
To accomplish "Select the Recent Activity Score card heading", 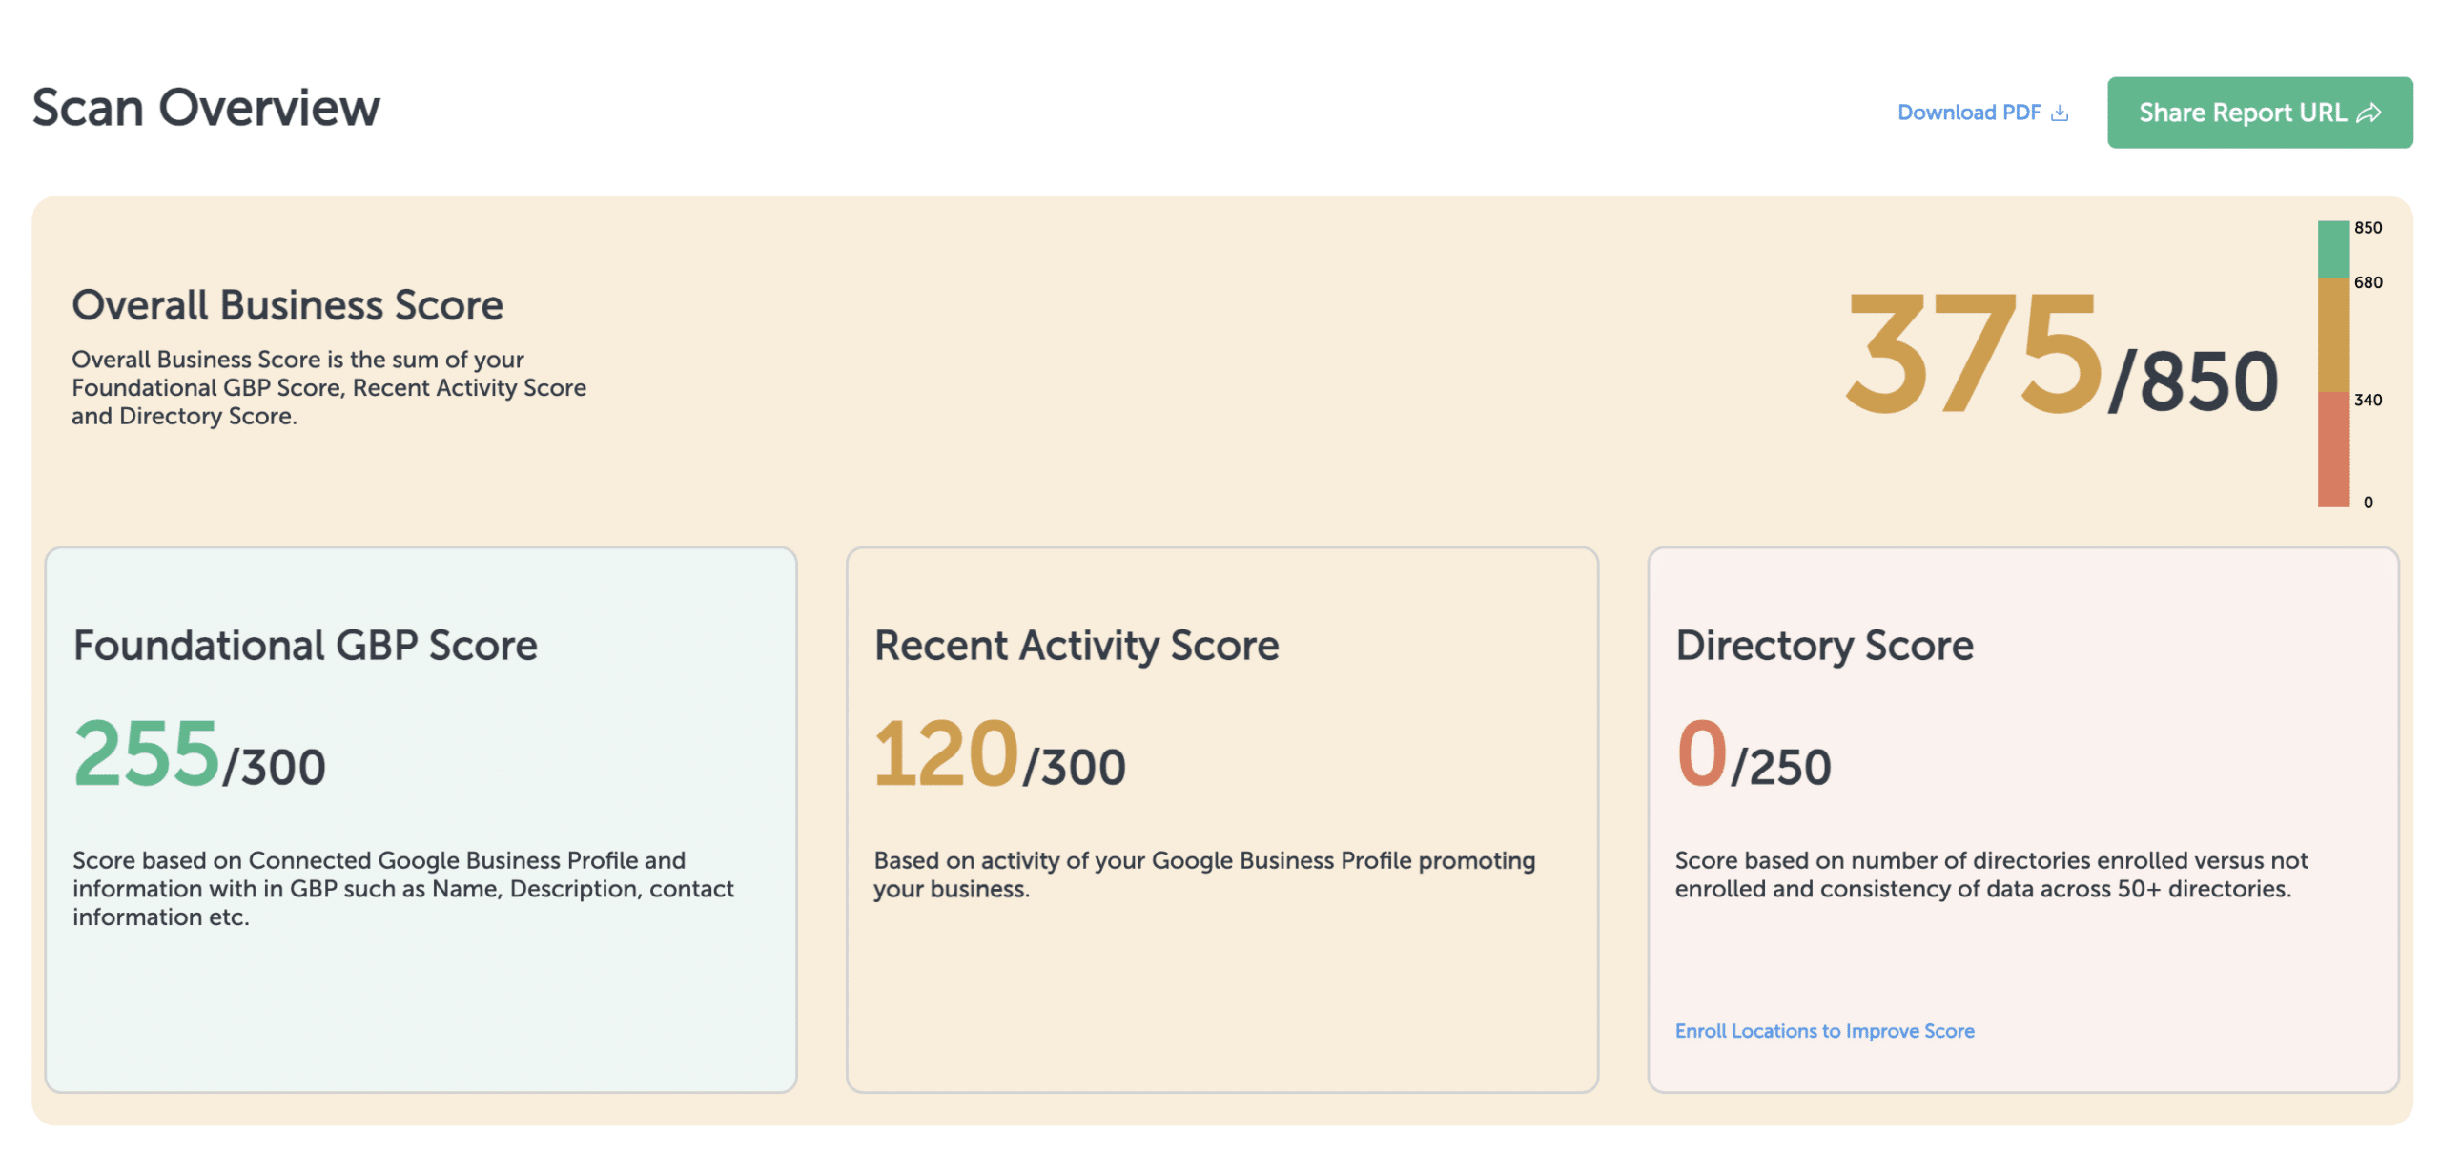I will click(x=1077, y=646).
